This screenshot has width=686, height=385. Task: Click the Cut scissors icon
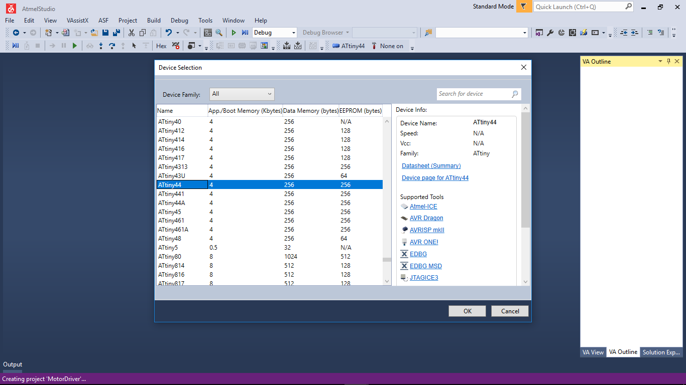pyautogui.click(x=132, y=33)
